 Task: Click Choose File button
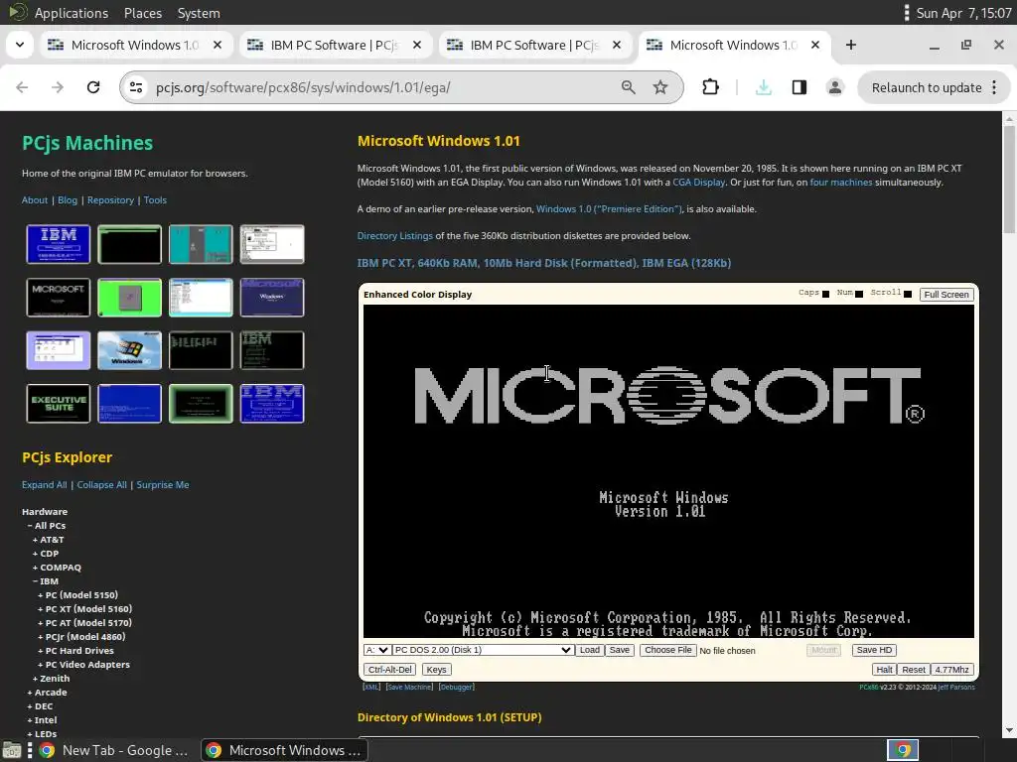coord(668,650)
